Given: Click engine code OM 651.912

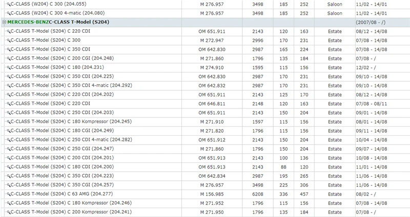Looking at the screenshot, I should (x=212, y=140).
